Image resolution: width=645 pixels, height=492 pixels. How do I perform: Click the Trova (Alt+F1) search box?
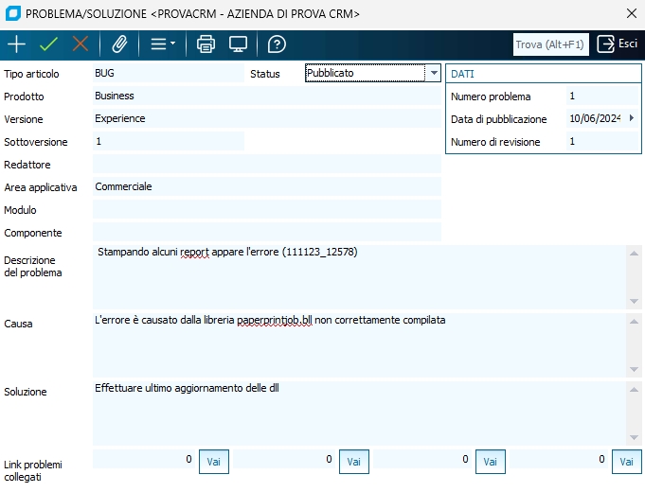pos(551,44)
